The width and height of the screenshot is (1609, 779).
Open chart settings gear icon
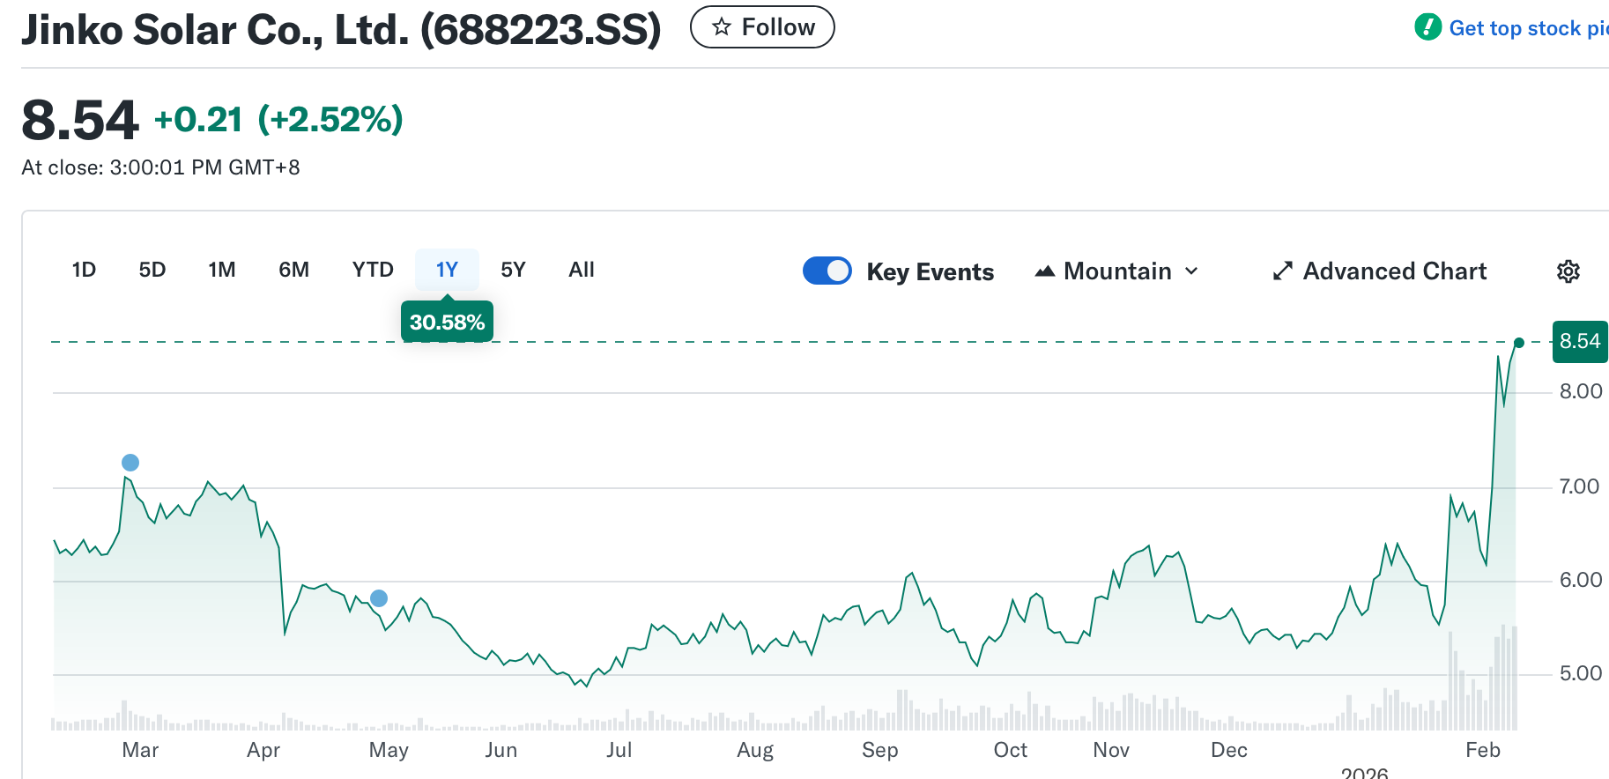pos(1568,271)
